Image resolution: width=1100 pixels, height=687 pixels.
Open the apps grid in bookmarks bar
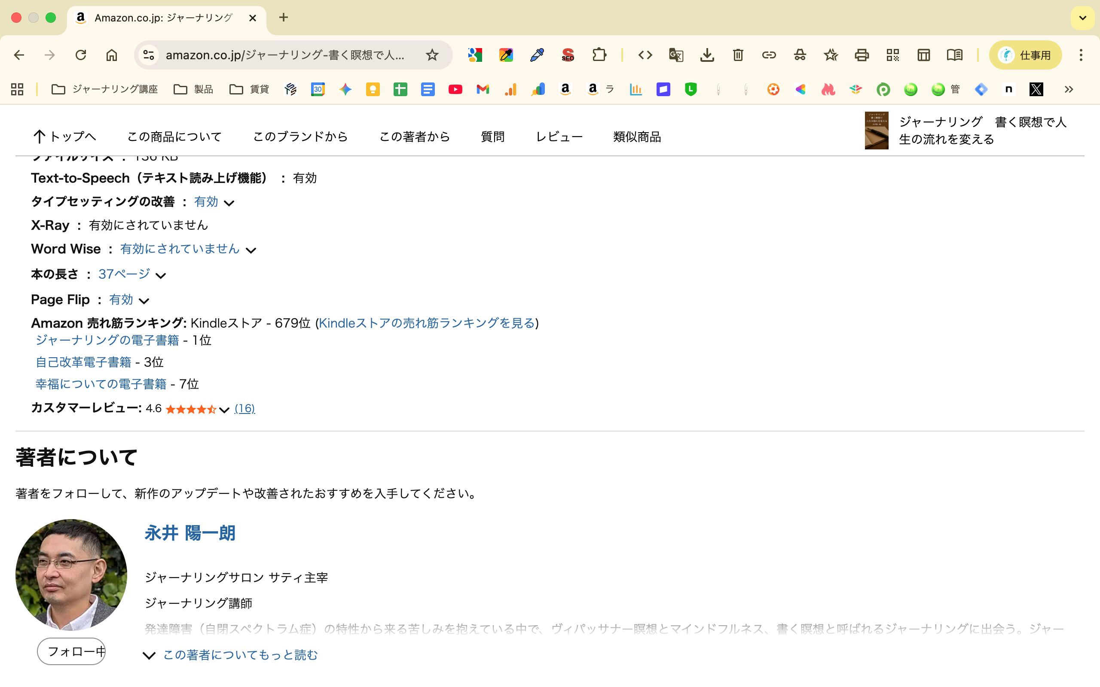pos(17,89)
